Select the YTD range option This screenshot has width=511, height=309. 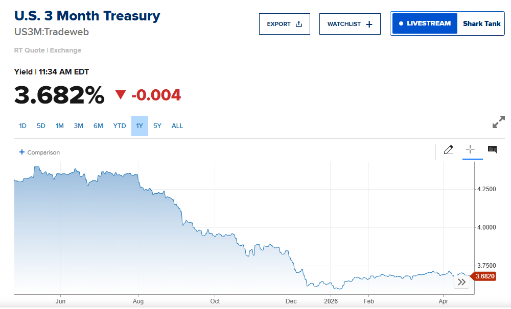(119, 126)
